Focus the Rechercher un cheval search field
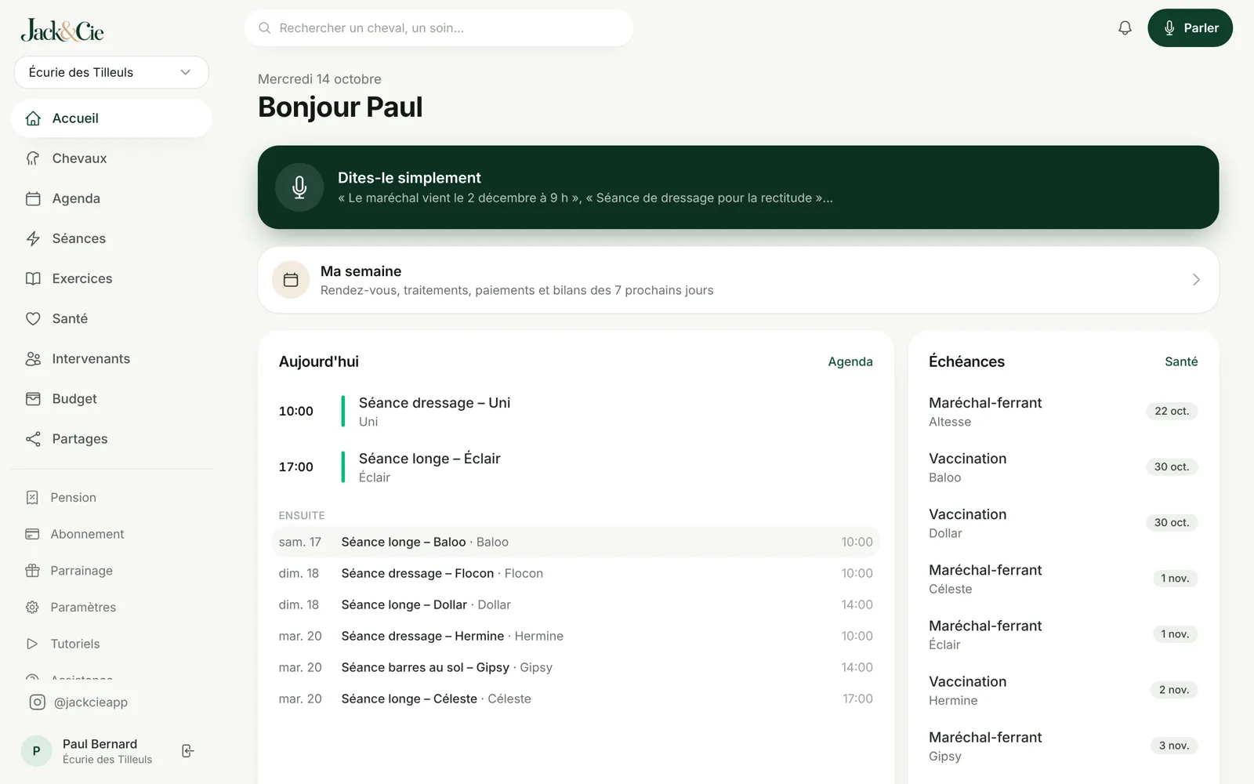 [439, 28]
